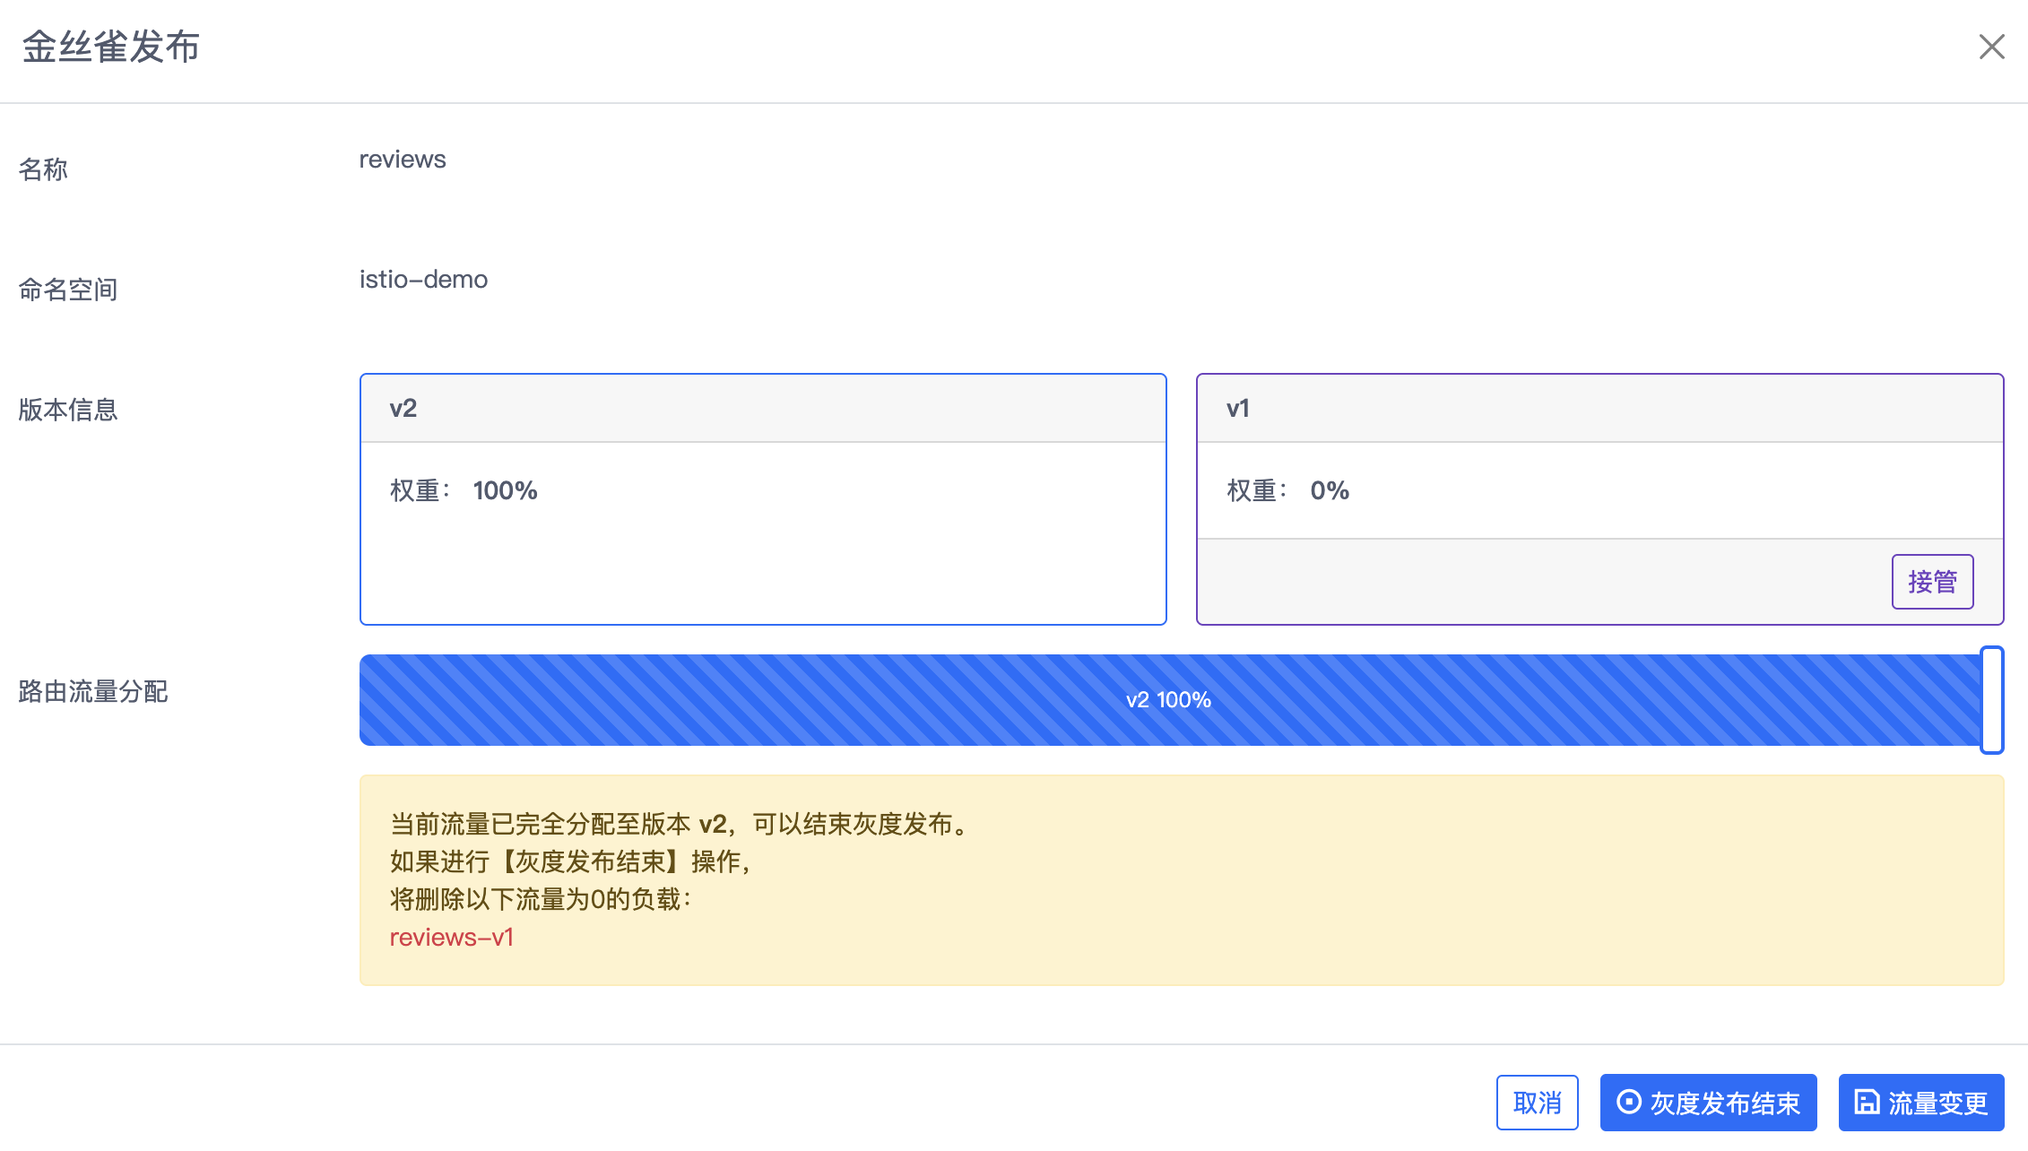2028x1151 pixels.
Task: Click the 取消 button
Action: coord(1537,1103)
